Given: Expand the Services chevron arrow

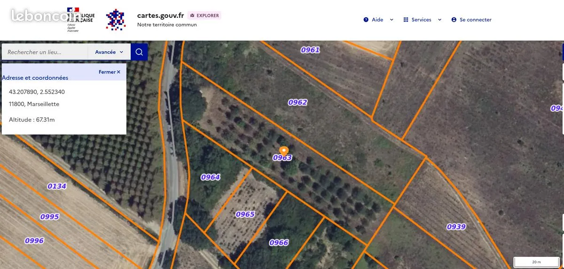Looking at the screenshot, I should pos(439,20).
